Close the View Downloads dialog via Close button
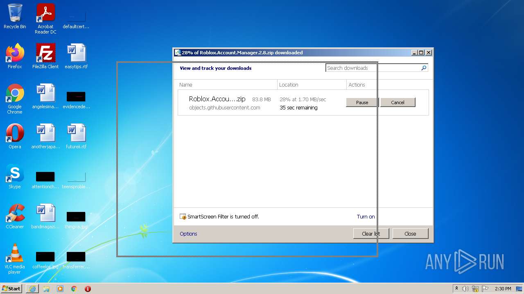This screenshot has height=294, width=524. click(x=410, y=234)
